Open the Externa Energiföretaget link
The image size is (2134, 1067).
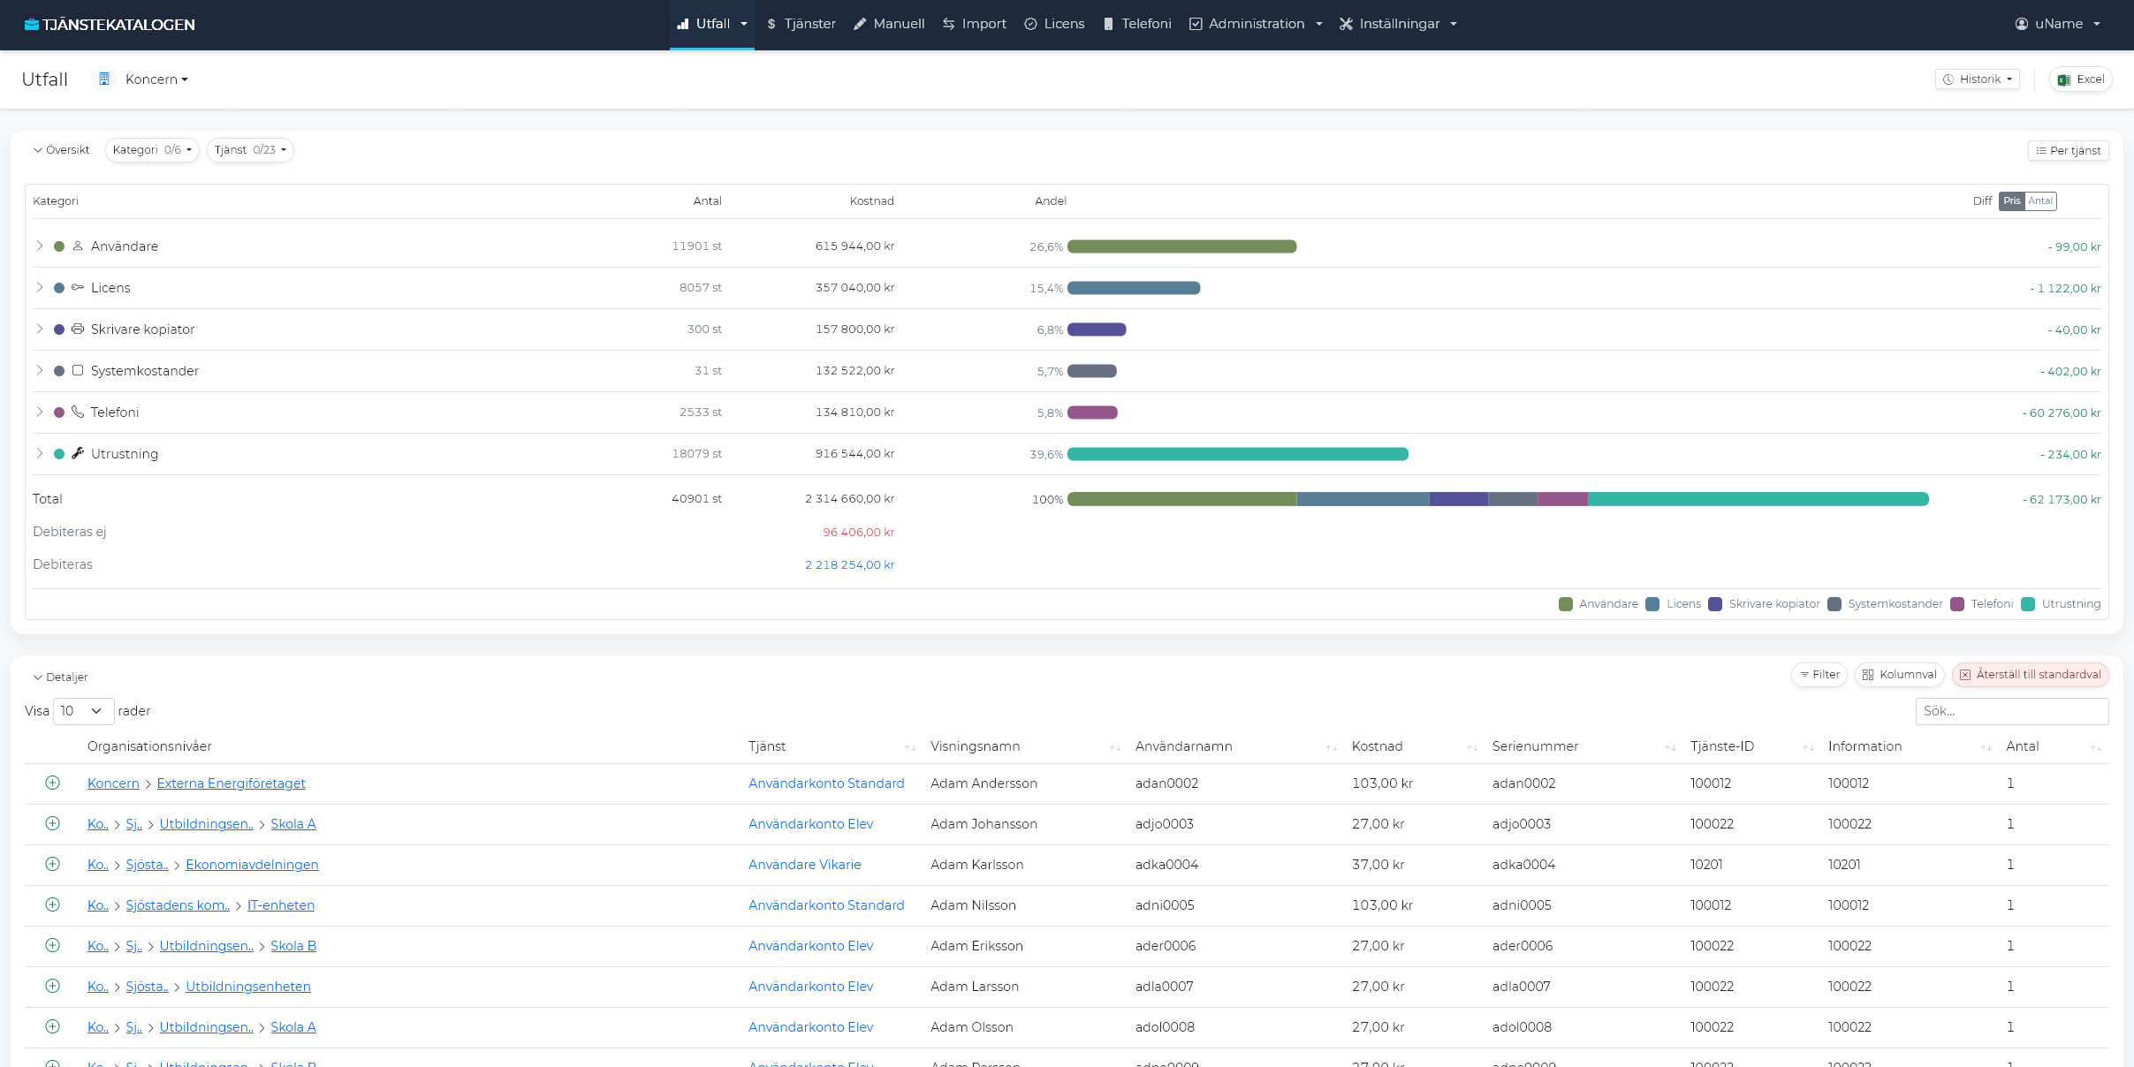coord(231,783)
